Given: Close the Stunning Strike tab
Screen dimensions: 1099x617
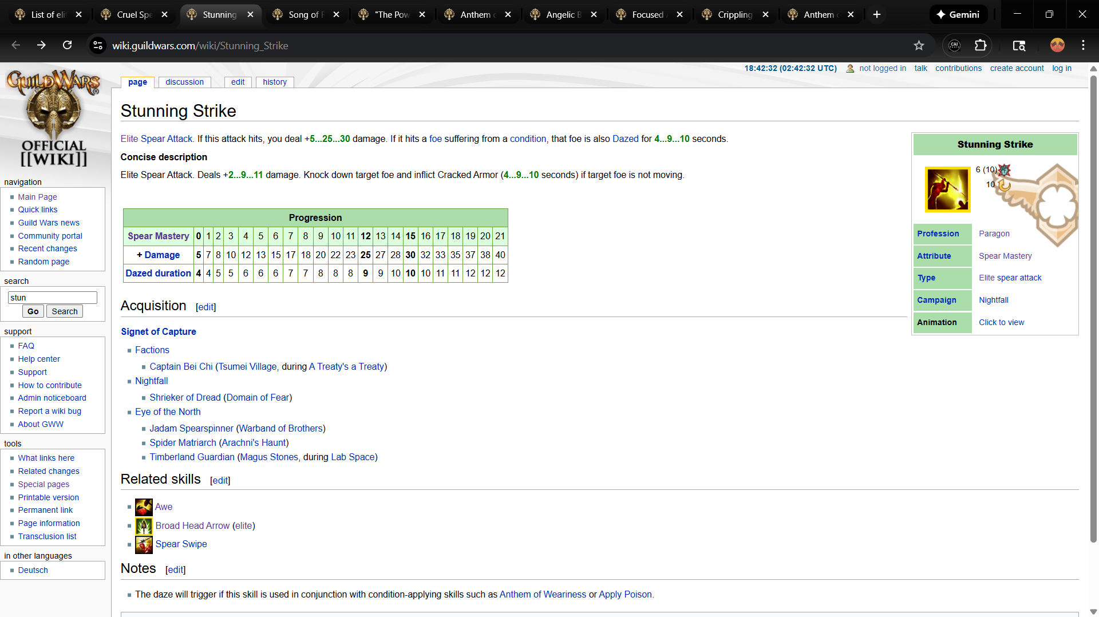Looking at the screenshot, I should pos(250,14).
